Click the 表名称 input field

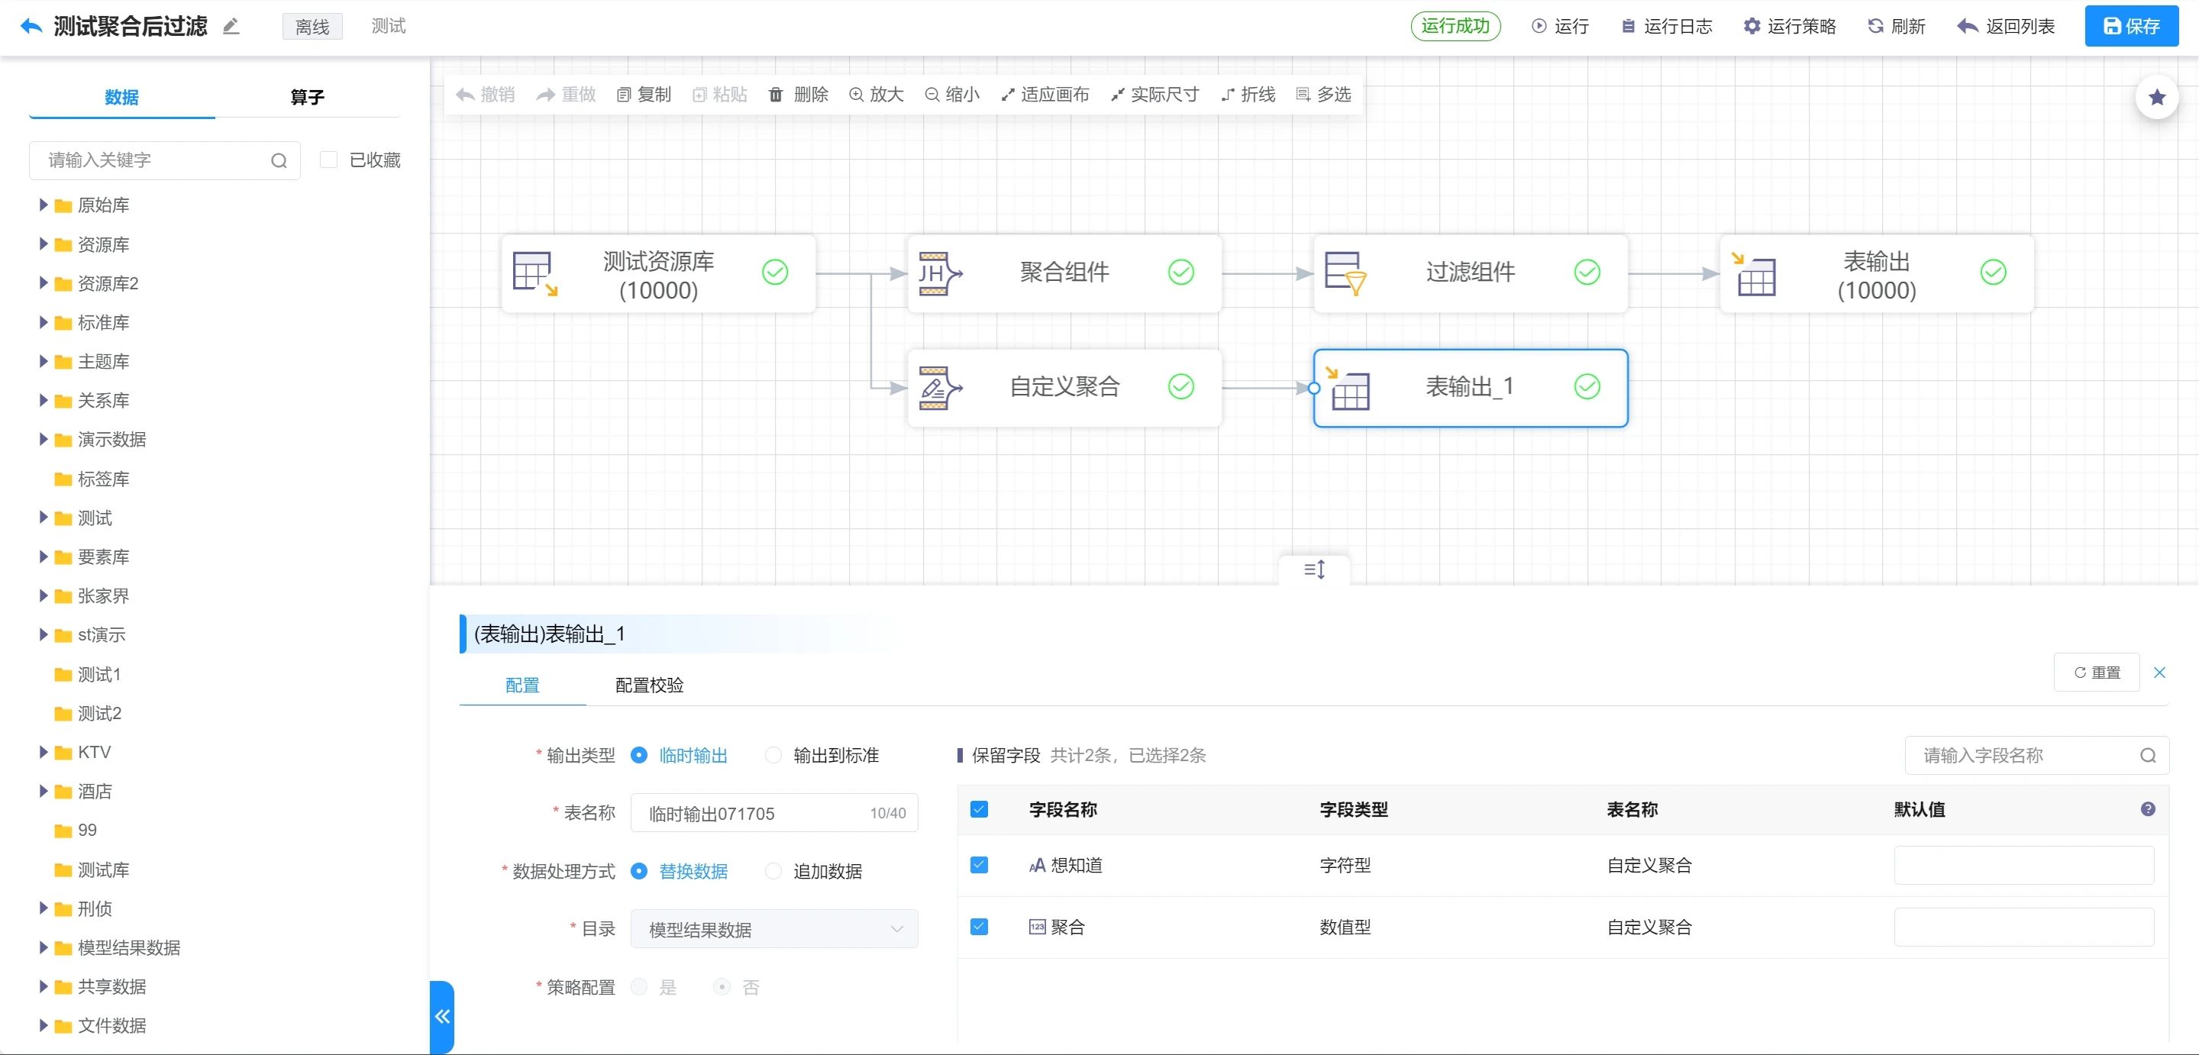(x=774, y=812)
